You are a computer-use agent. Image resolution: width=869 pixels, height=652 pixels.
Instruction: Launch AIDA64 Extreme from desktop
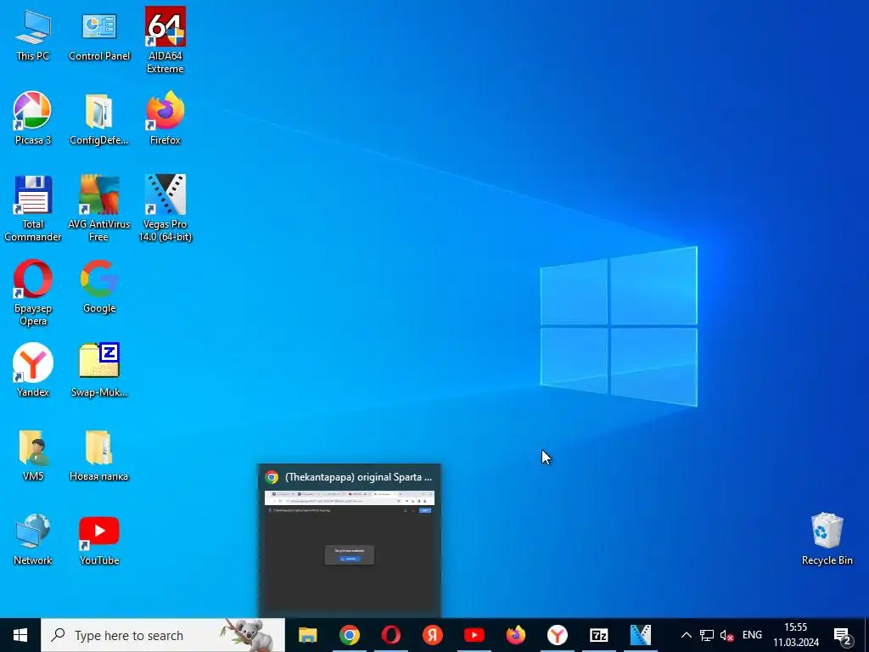coord(165,40)
